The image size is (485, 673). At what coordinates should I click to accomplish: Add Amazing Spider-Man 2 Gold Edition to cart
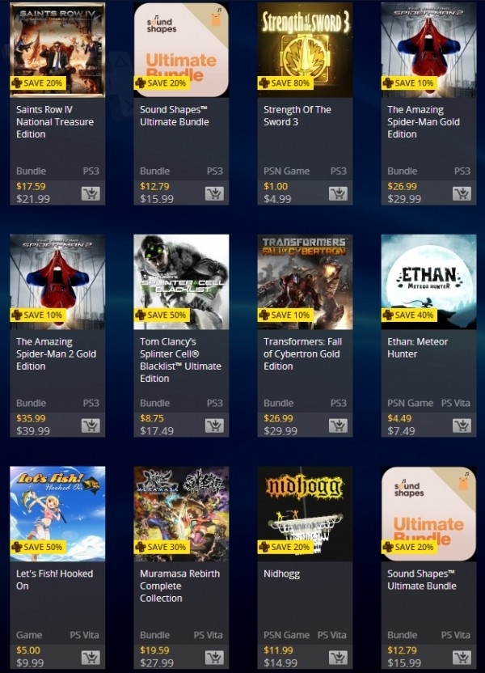pos(91,425)
